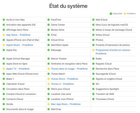
Task: Select Circulation dans Plans entry
Action: [18, 89]
